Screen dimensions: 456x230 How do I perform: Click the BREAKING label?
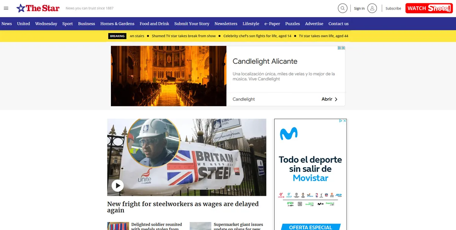(117, 36)
